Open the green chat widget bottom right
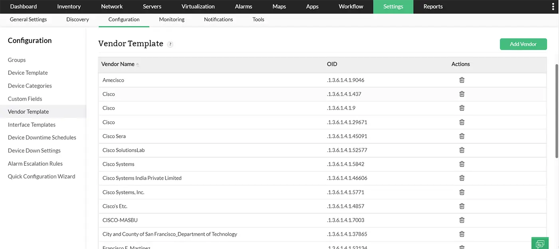Image resolution: width=559 pixels, height=249 pixels. pos(540,243)
